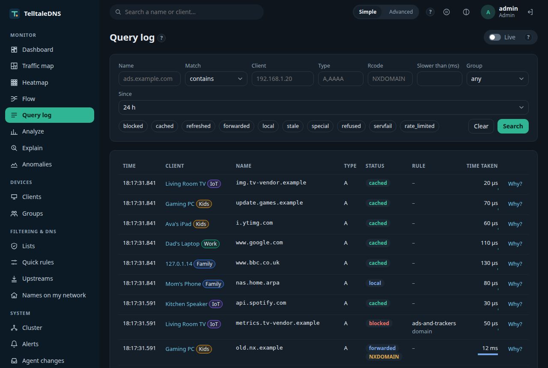The height and width of the screenshot is (368, 548).
Task: Open the Match contains dropdown
Action: point(216,79)
